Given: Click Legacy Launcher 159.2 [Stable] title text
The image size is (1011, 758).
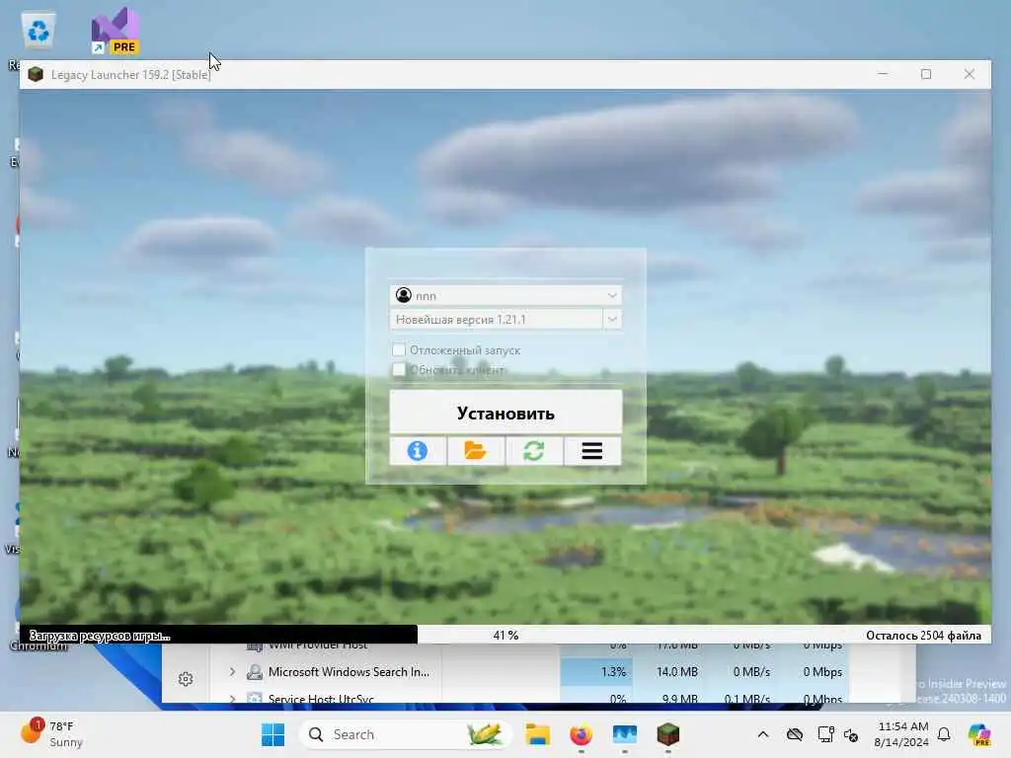Looking at the screenshot, I should [x=131, y=75].
